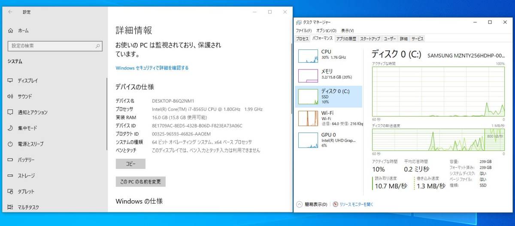Click the コピー button in device specs

[x=130, y=164]
